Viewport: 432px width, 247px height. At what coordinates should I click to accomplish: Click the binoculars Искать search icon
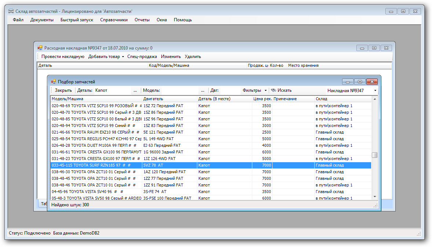274,90
